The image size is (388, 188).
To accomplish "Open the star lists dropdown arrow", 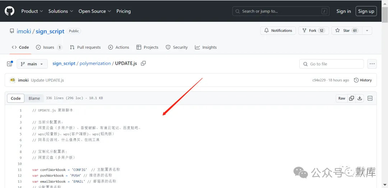I will click(367, 30).
